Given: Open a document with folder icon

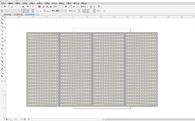Looking at the screenshot, I should [5, 7].
